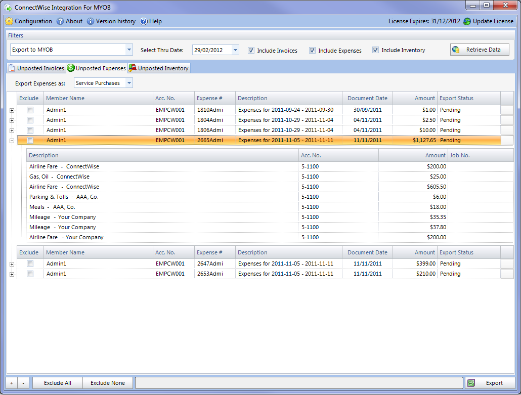Check Exclude for expense 1804Admi
The width and height of the screenshot is (521, 395).
(x=30, y=120)
